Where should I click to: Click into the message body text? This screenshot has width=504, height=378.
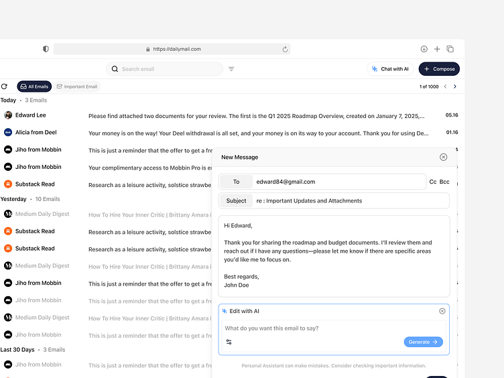[334, 256]
